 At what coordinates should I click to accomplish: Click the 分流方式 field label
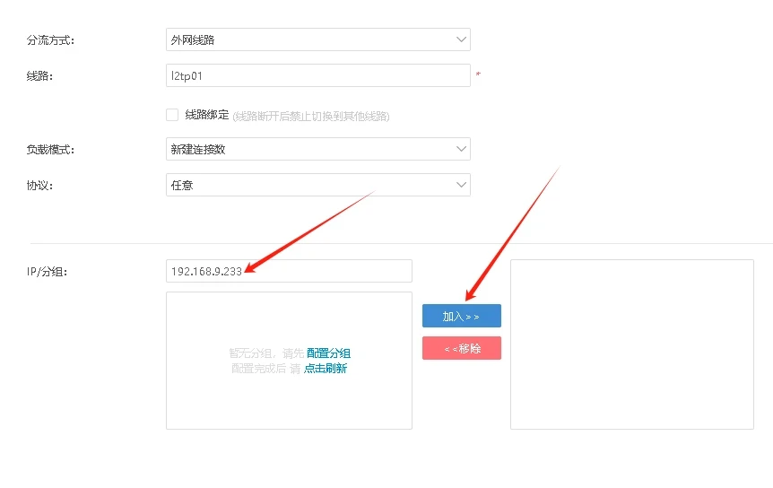click(x=51, y=40)
